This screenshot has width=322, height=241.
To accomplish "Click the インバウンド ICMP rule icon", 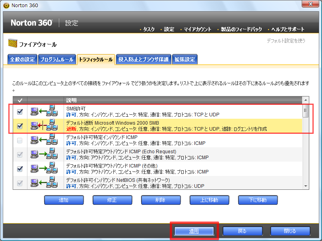I will click(43, 140).
